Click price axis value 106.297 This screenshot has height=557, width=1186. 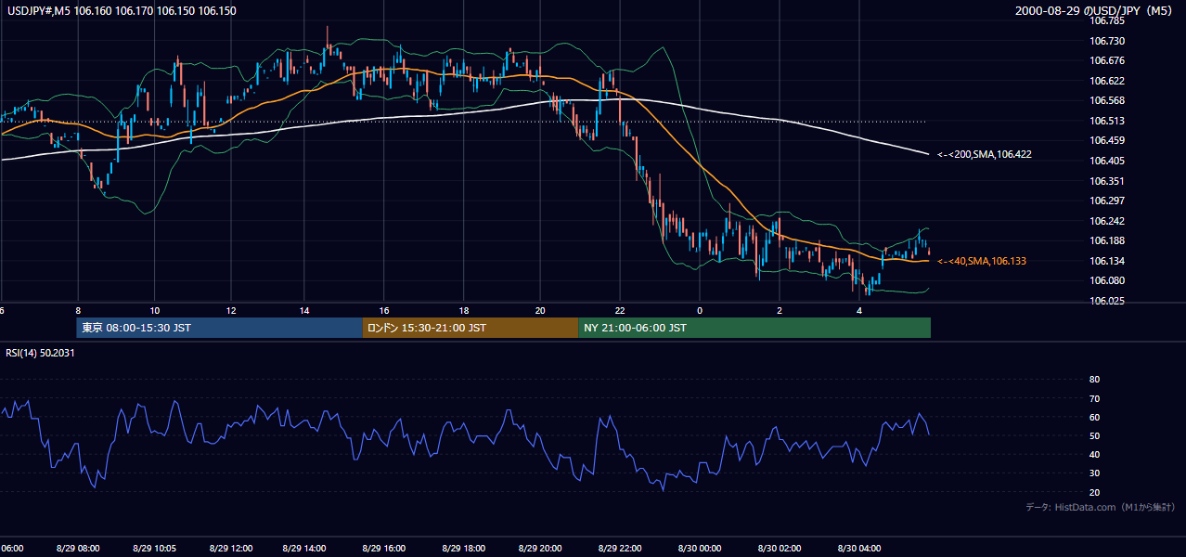[x=1107, y=201]
